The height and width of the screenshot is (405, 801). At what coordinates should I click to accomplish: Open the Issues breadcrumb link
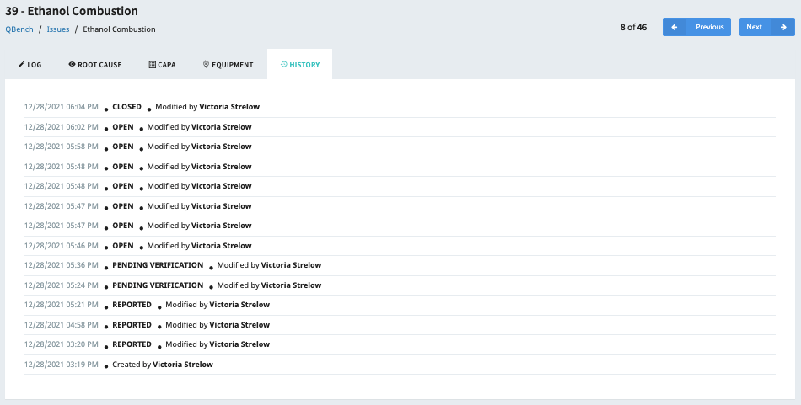click(x=58, y=29)
